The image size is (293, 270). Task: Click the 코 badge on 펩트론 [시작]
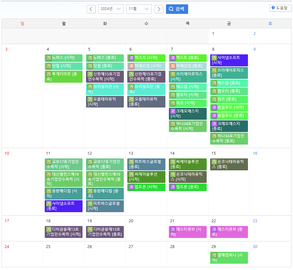pos(132,187)
